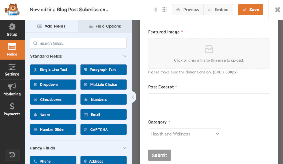Open the help question mark icon
This screenshot has height=164, width=283.
coord(155,10)
